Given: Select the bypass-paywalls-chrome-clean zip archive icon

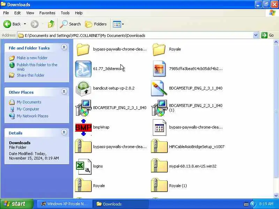Looking at the screenshot, I should (x=83, y=146).
